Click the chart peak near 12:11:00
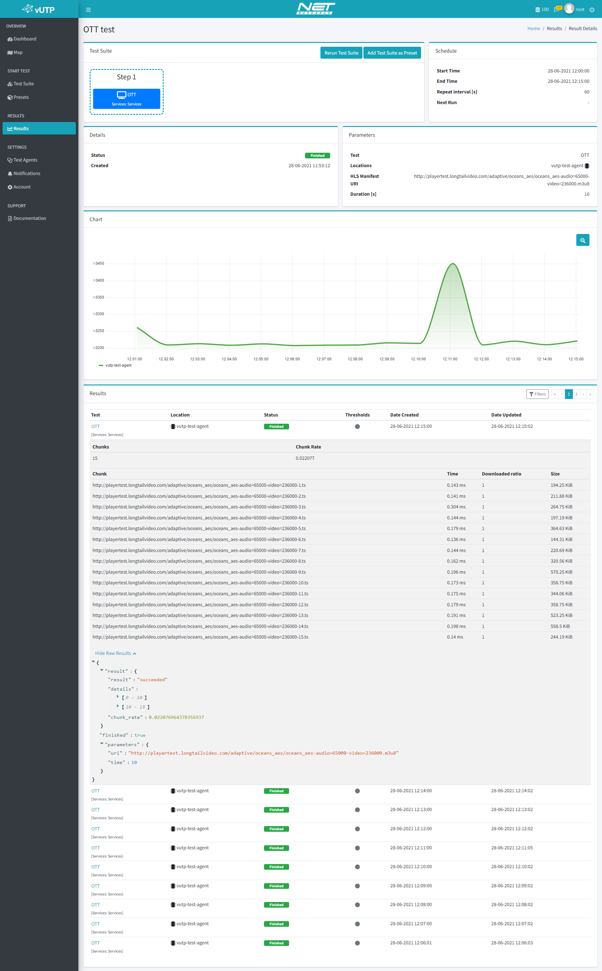This screenshot has width=602, height=971. 453,264
